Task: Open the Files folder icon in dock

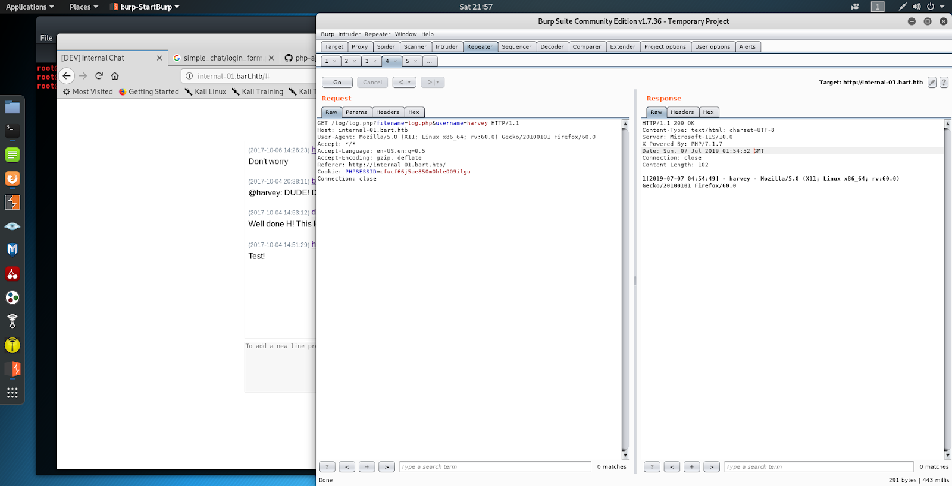Action: [12, 108]
